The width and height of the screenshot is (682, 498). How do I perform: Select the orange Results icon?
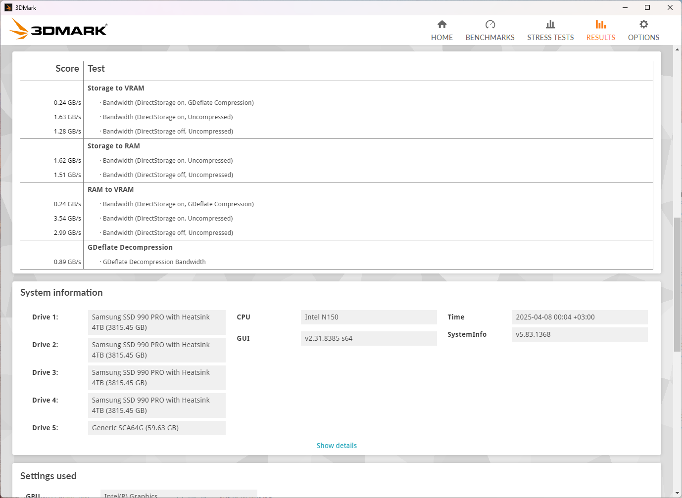click(x=600, y=25)
